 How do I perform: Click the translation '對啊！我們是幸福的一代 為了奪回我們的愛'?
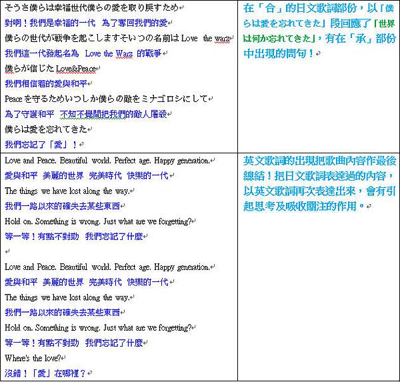86,23
